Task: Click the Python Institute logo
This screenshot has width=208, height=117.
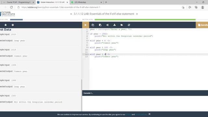Action: pyautogui.click(x=7, y=14)
